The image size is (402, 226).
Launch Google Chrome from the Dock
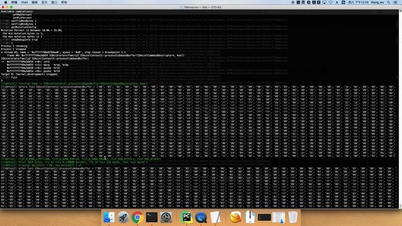[x=137, y=217]
